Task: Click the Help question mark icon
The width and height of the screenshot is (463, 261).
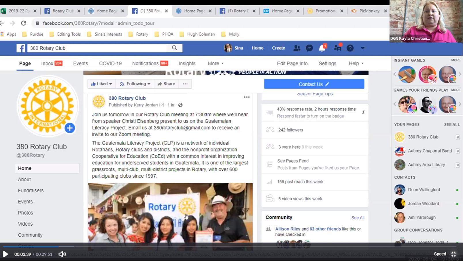Action: click(350, 48)
